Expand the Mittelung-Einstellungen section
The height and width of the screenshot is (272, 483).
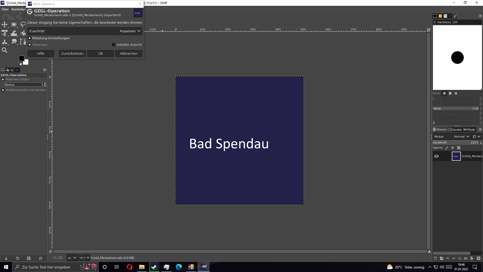click(x=30, y=38)
